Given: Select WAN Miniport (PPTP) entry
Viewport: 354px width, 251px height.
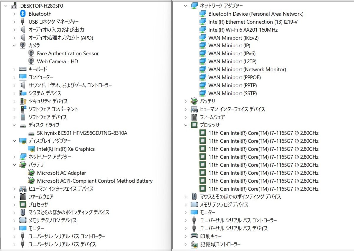Looking at the screenshot, I should tap(232, 85).
